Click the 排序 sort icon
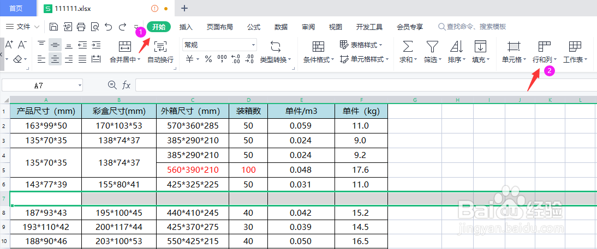The image size is (597, 249). 456,47
